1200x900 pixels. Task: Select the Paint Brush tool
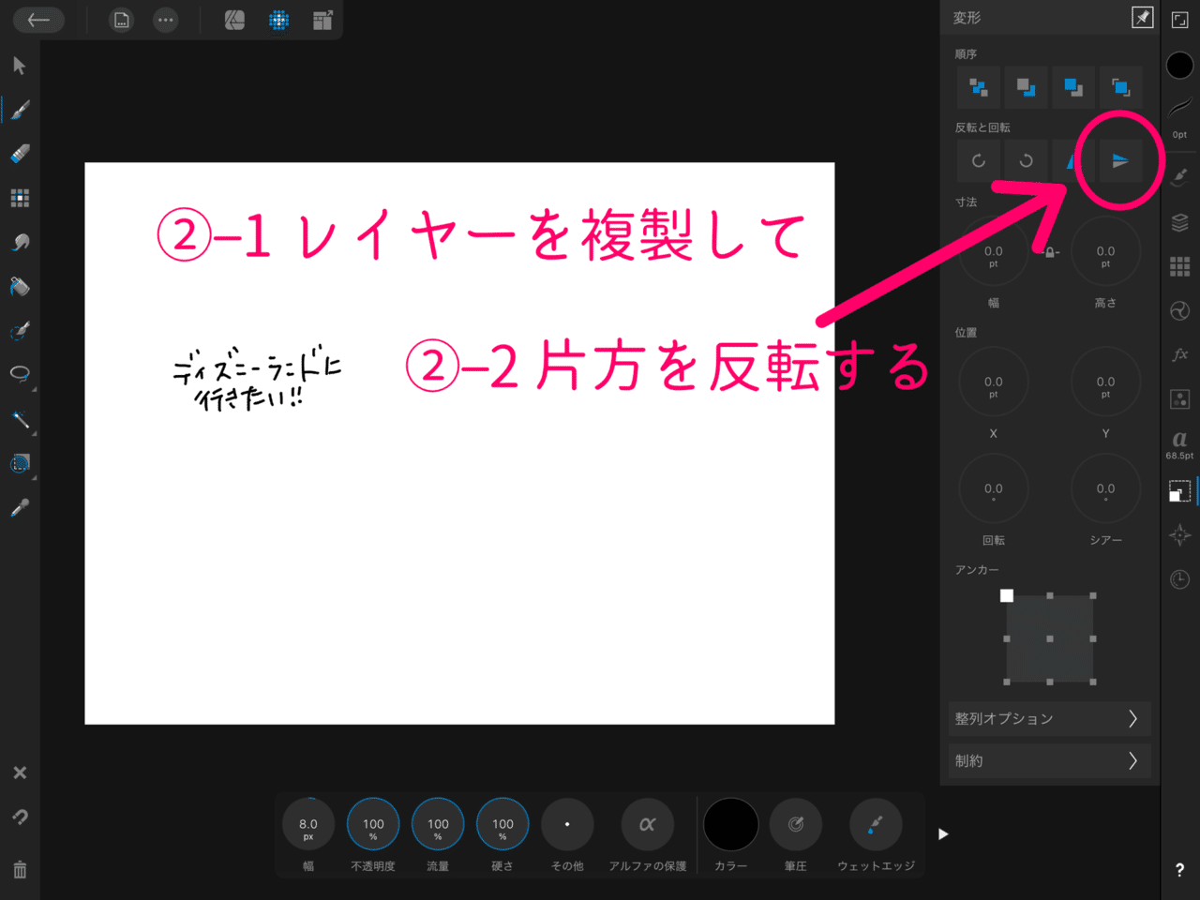[x=19, y=109]
